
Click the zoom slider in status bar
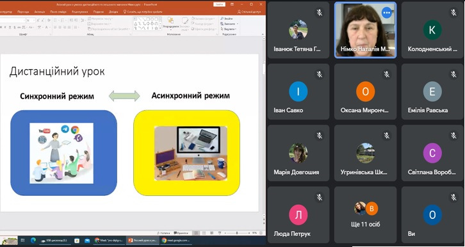pyautogui.click(x=237, y=233)
